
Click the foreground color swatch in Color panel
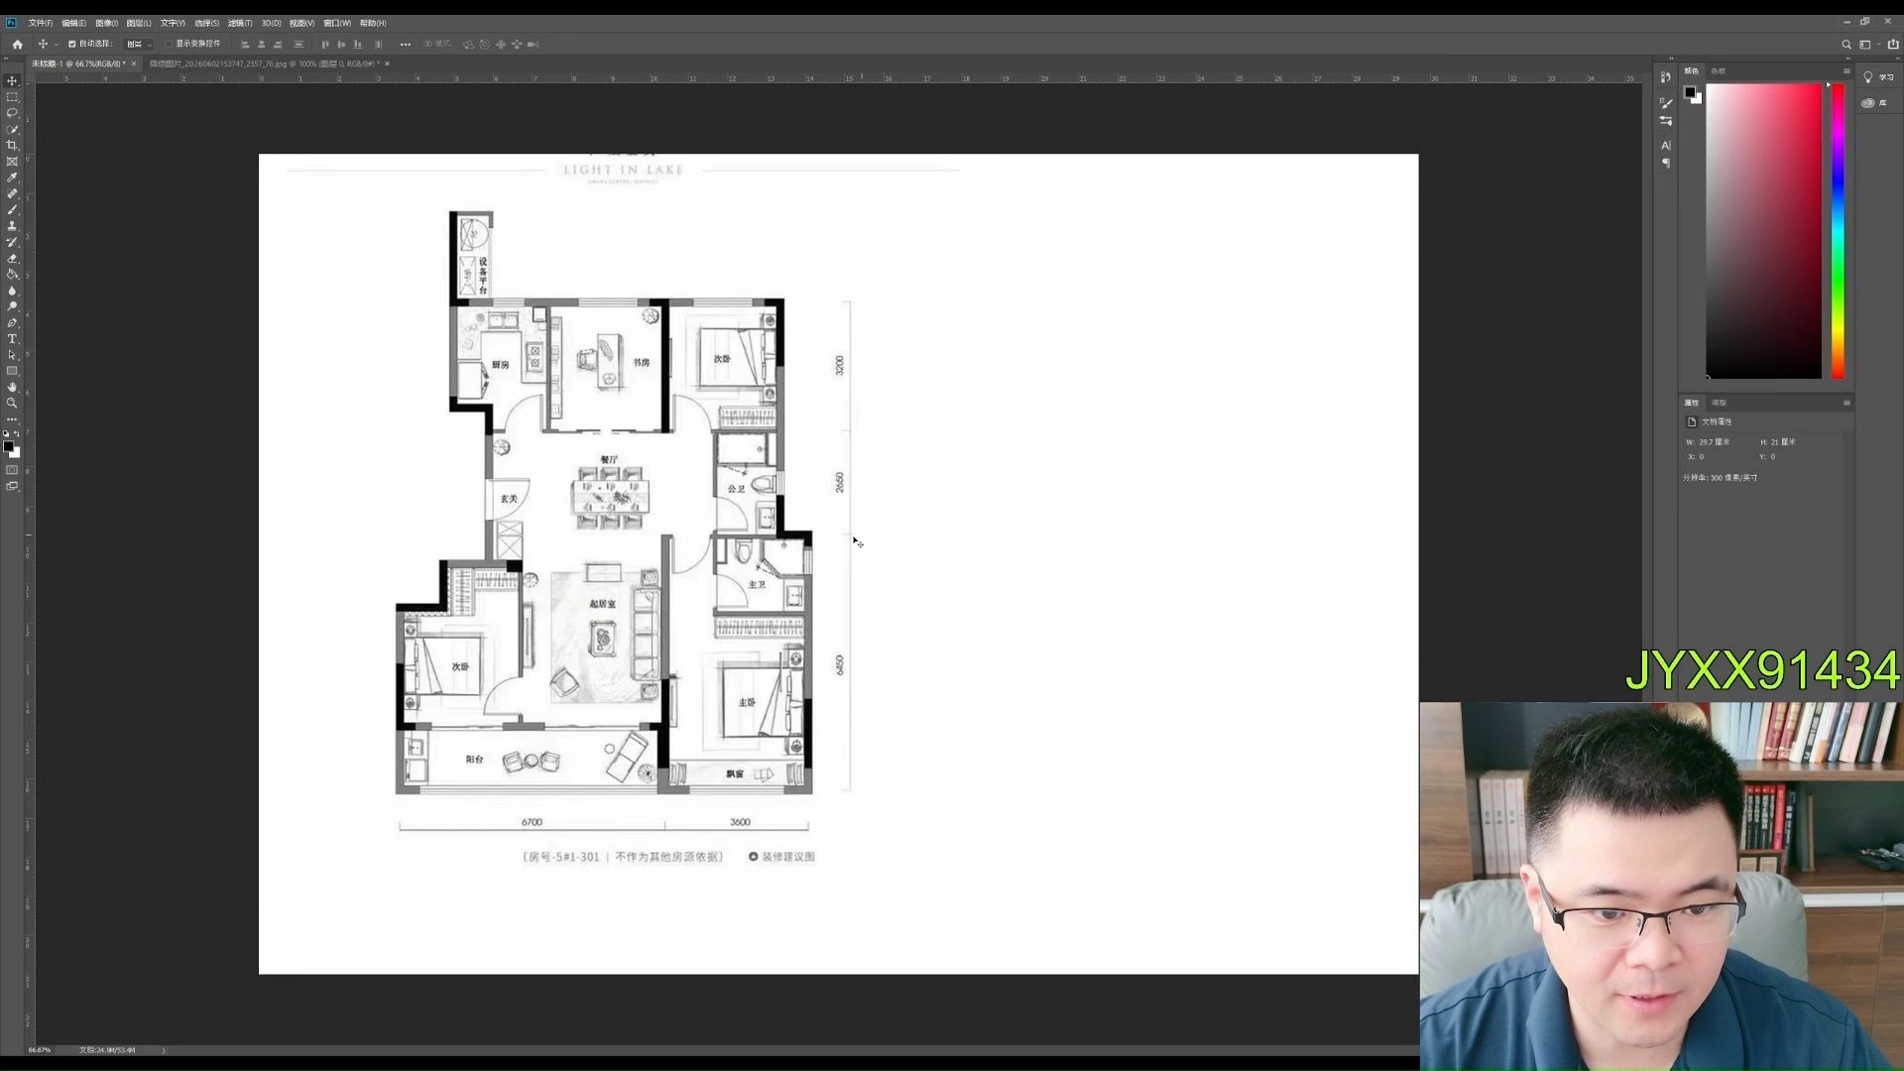(x=1690, y=92)
